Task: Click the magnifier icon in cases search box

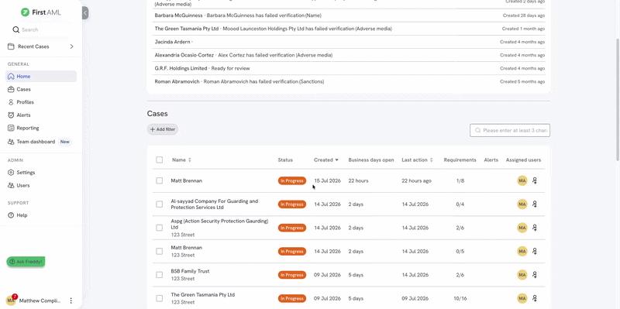Action: (x=477, y=130)
